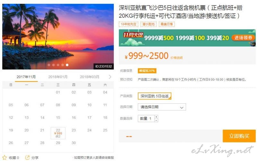Select the last carousel dot
Image resolution: width=257 pixels, height=161 pixels.
tap(67, 65)
